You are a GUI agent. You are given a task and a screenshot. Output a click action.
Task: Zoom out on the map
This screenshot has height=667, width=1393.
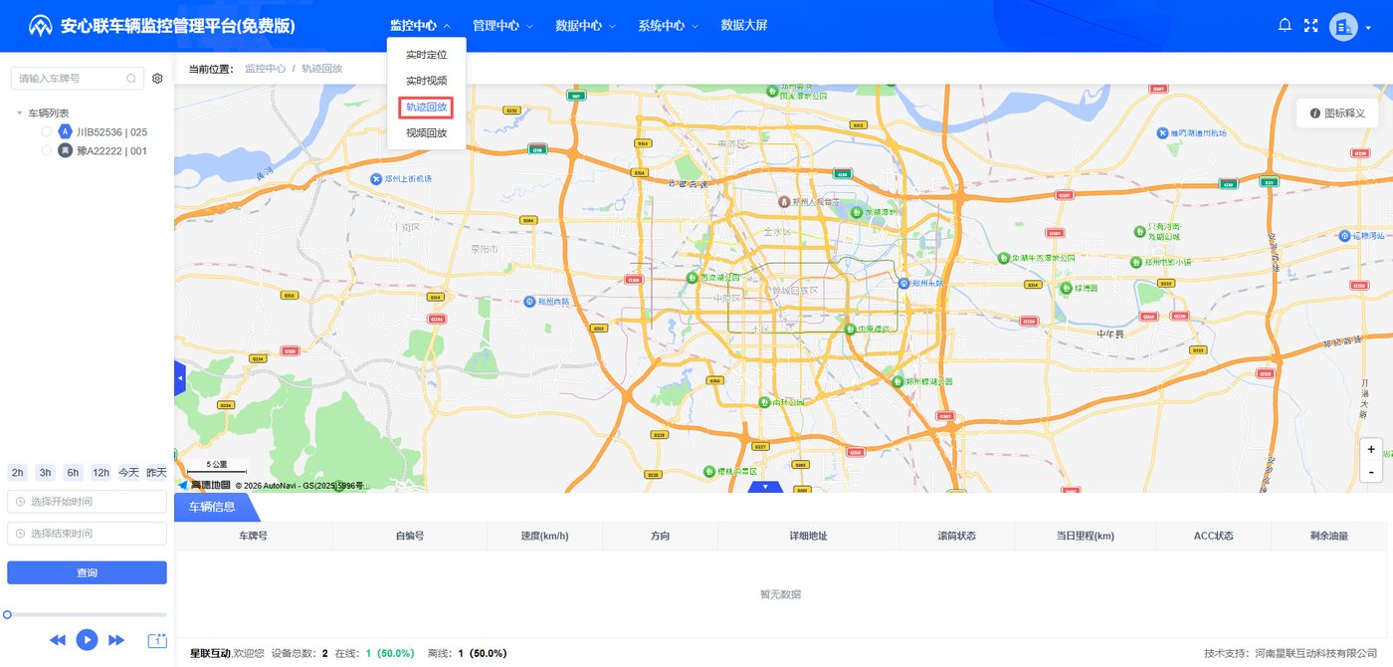click(1371, 471)
